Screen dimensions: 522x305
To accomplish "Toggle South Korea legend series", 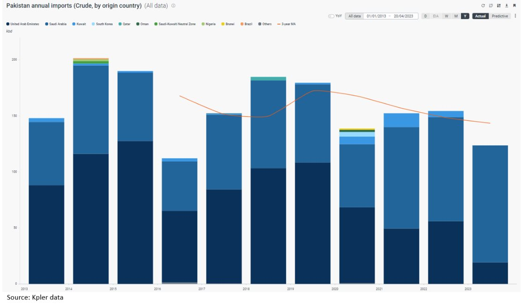I will (102, 24).
